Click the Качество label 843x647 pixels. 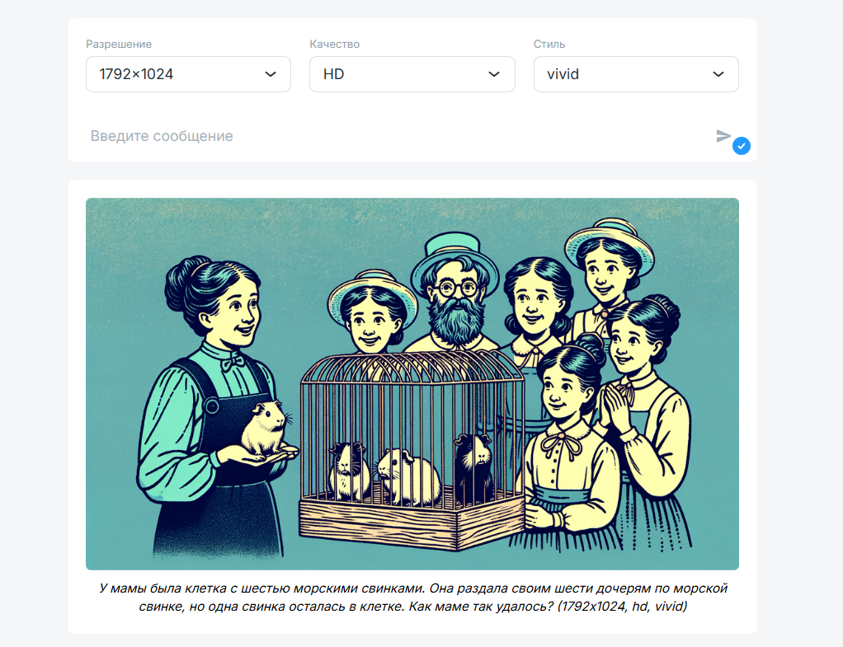[334, 44]
